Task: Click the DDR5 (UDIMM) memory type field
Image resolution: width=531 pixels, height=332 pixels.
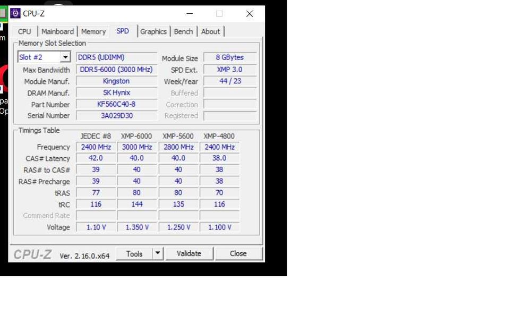Action: pos(117,57)
